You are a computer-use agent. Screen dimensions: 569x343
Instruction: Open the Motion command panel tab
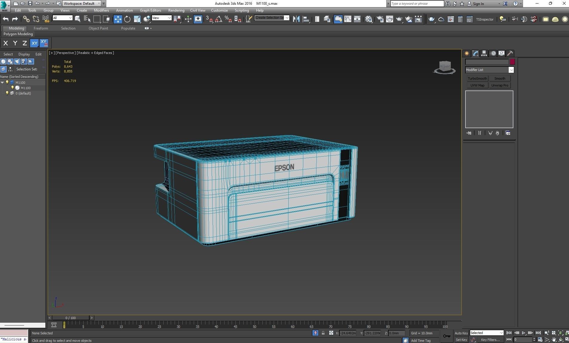click(x=493, y=53)
